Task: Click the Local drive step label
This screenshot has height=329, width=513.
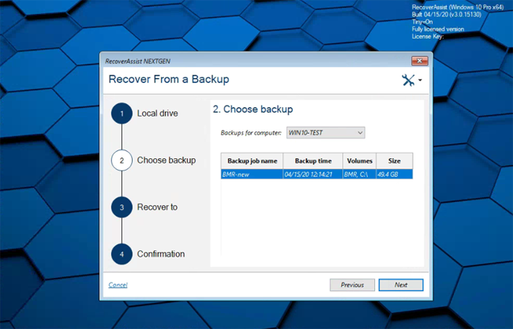Action: point(157,113)
